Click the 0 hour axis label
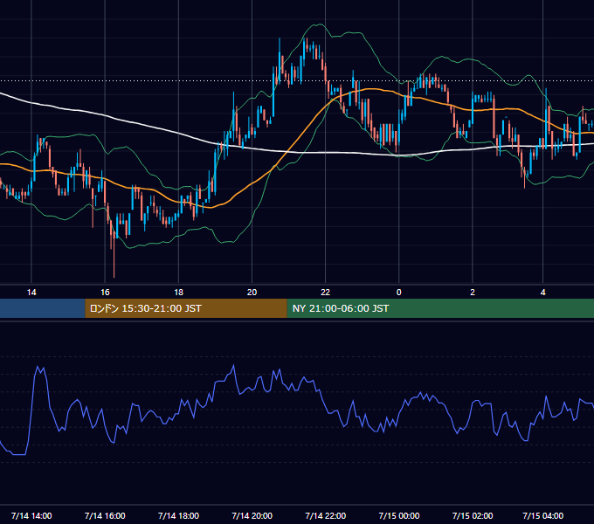This screenshot has height=524, width=594. tap(399, 293)
